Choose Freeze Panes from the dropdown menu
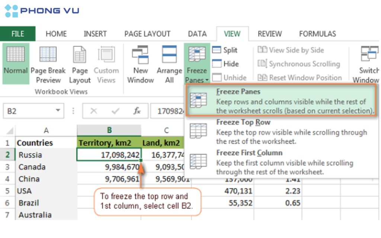 [281, 100]
